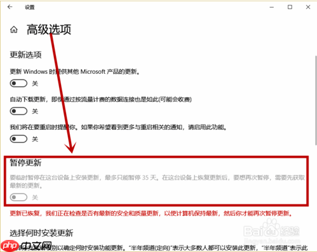Click text about updating other Microsoft products
317x252 pixels.
75,72
